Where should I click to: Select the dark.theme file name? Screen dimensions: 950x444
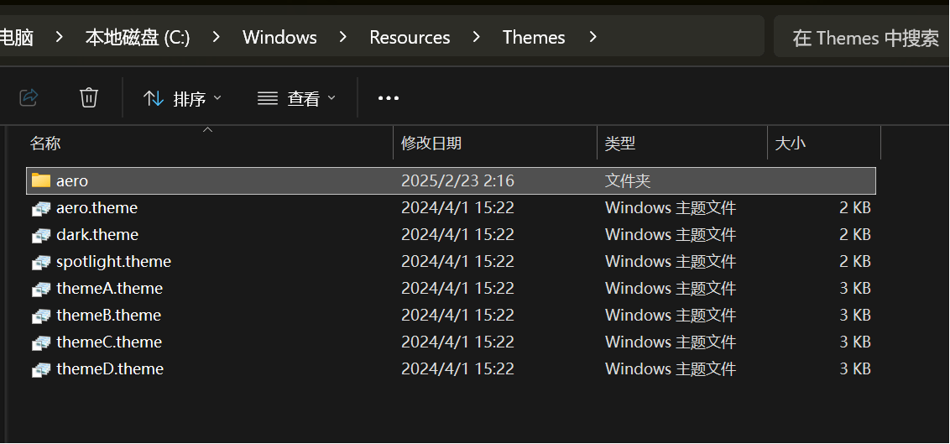(97, 234)
